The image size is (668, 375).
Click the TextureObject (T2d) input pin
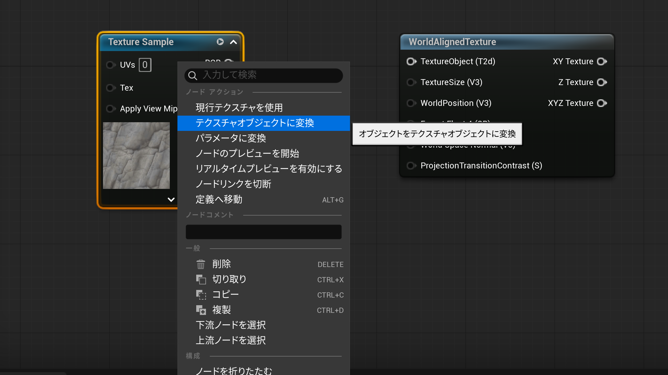[x=411, y=61]
